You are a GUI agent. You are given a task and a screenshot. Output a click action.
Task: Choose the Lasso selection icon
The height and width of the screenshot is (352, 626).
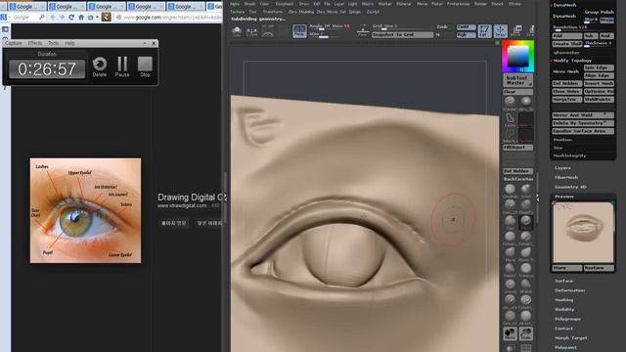(x=510, y=119)
